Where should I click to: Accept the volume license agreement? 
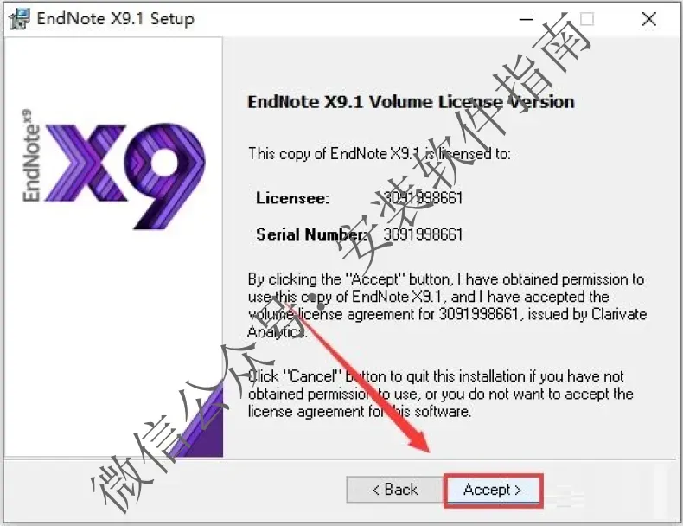[x=493, y=490]
